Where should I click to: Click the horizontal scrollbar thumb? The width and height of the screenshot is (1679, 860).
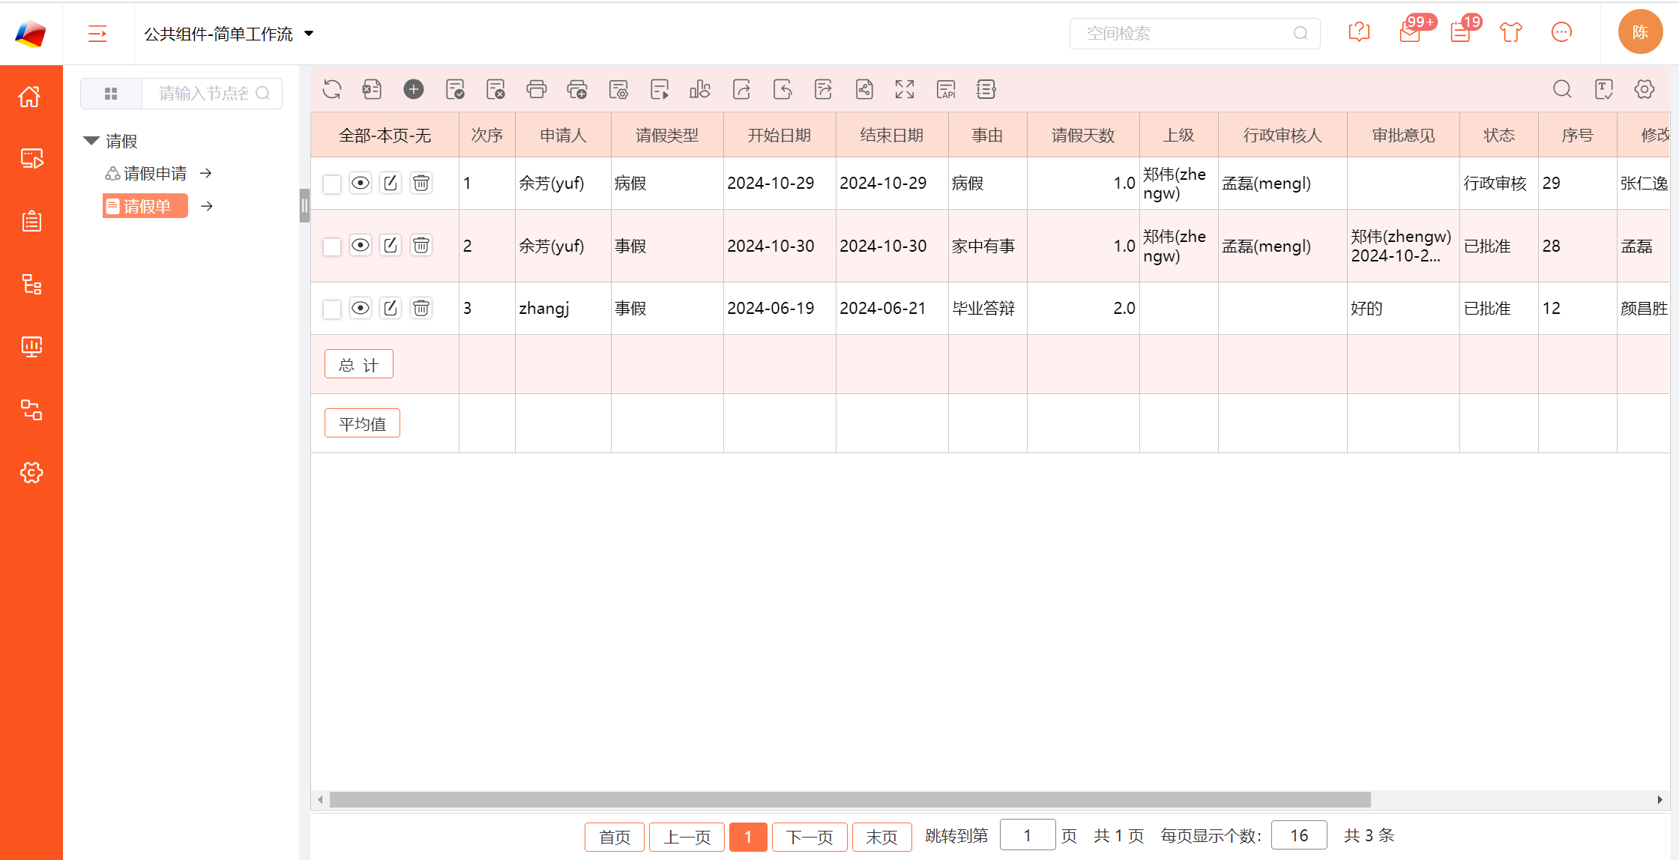point(850,799)
